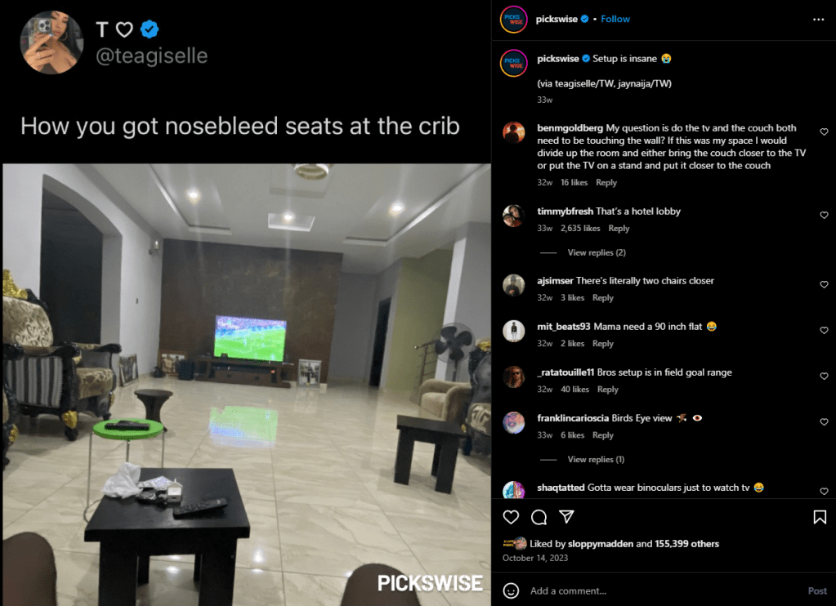Open sloppymadden's profile from likes line

(601, 544)
